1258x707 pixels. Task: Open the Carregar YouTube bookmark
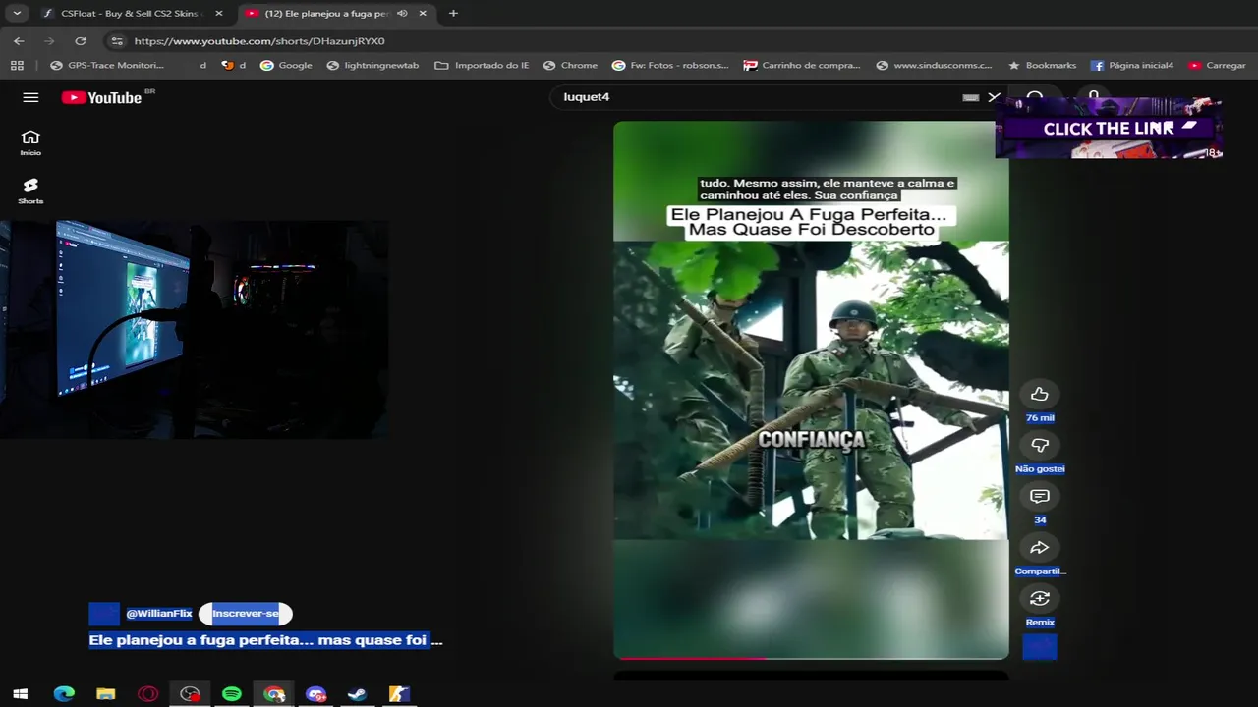[x=1217, y=65]
